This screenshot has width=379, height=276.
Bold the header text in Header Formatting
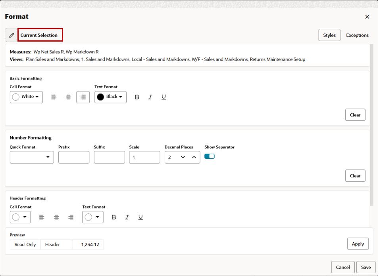(114, 217)
